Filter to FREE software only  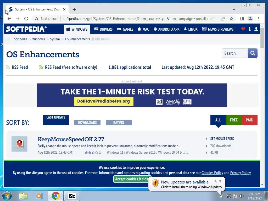pos(234,120)
